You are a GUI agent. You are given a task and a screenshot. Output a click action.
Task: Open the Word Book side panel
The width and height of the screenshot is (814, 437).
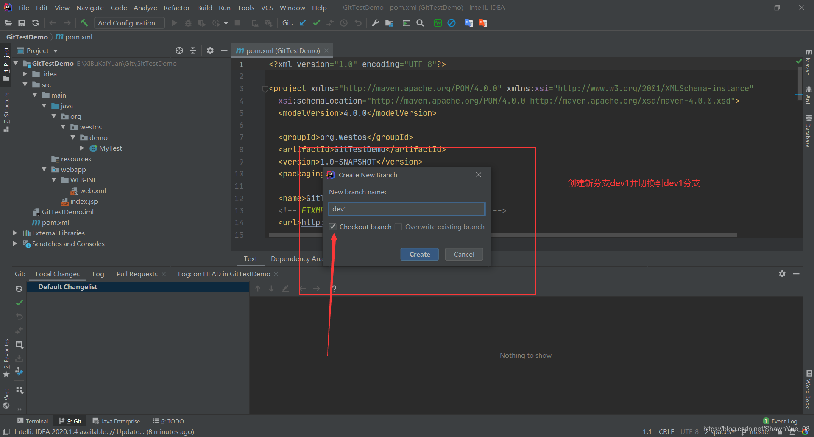point(808,389)
